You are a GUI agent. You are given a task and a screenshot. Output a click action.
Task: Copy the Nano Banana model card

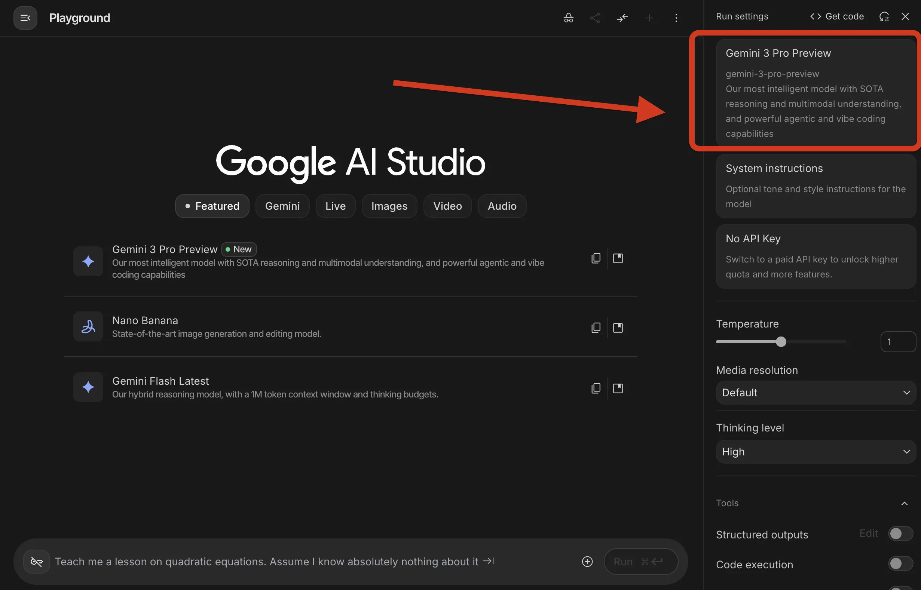click(596, 328)
